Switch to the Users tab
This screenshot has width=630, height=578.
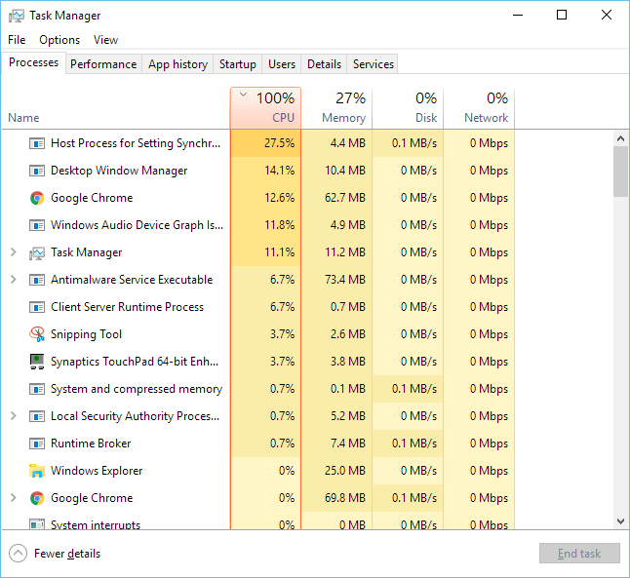[x=282, y=64]
